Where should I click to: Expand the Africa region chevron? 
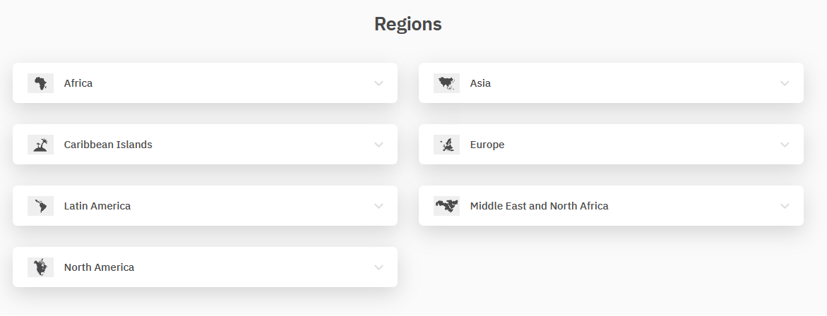click(379, 83)
